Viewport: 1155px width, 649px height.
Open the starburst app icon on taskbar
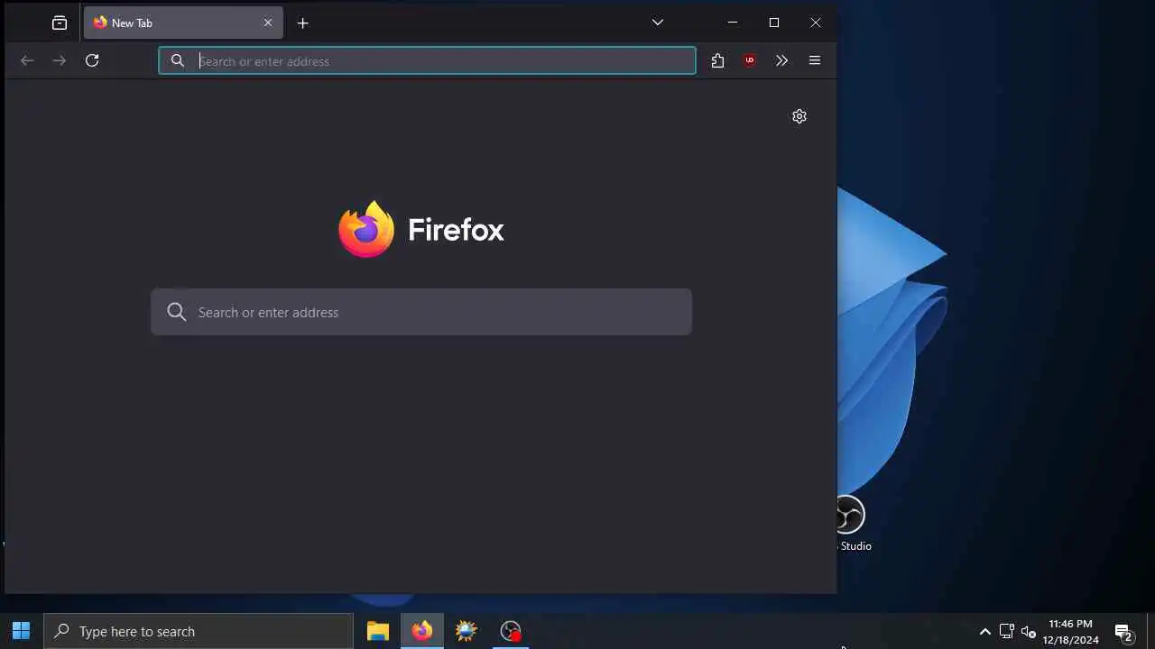[x=467, y=631]
